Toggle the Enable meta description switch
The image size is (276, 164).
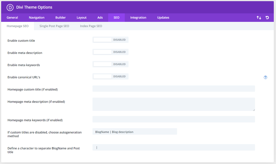point(110,52)
